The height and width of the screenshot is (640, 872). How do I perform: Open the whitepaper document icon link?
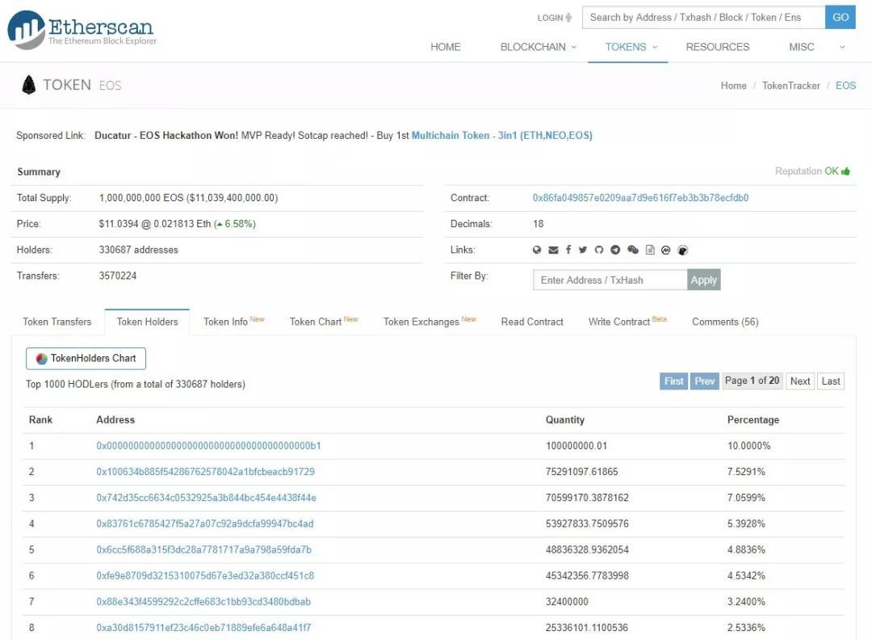click(x=650, y=251)
